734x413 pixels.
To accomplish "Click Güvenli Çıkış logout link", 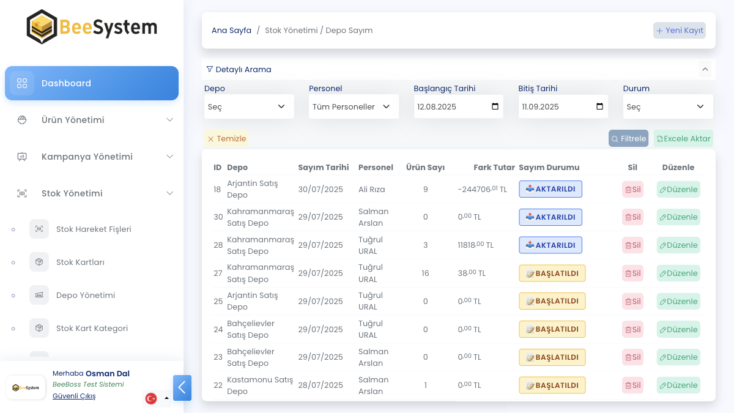I will pos(74,396).
